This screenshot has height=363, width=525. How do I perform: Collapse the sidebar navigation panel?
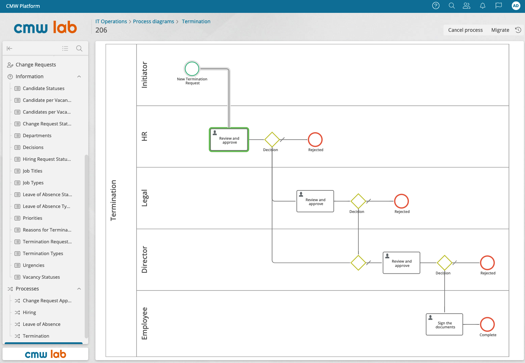[10, 49]
